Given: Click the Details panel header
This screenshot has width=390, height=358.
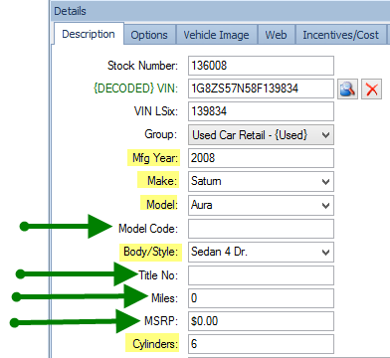Looking at the screenshot, I should [220, 11].
